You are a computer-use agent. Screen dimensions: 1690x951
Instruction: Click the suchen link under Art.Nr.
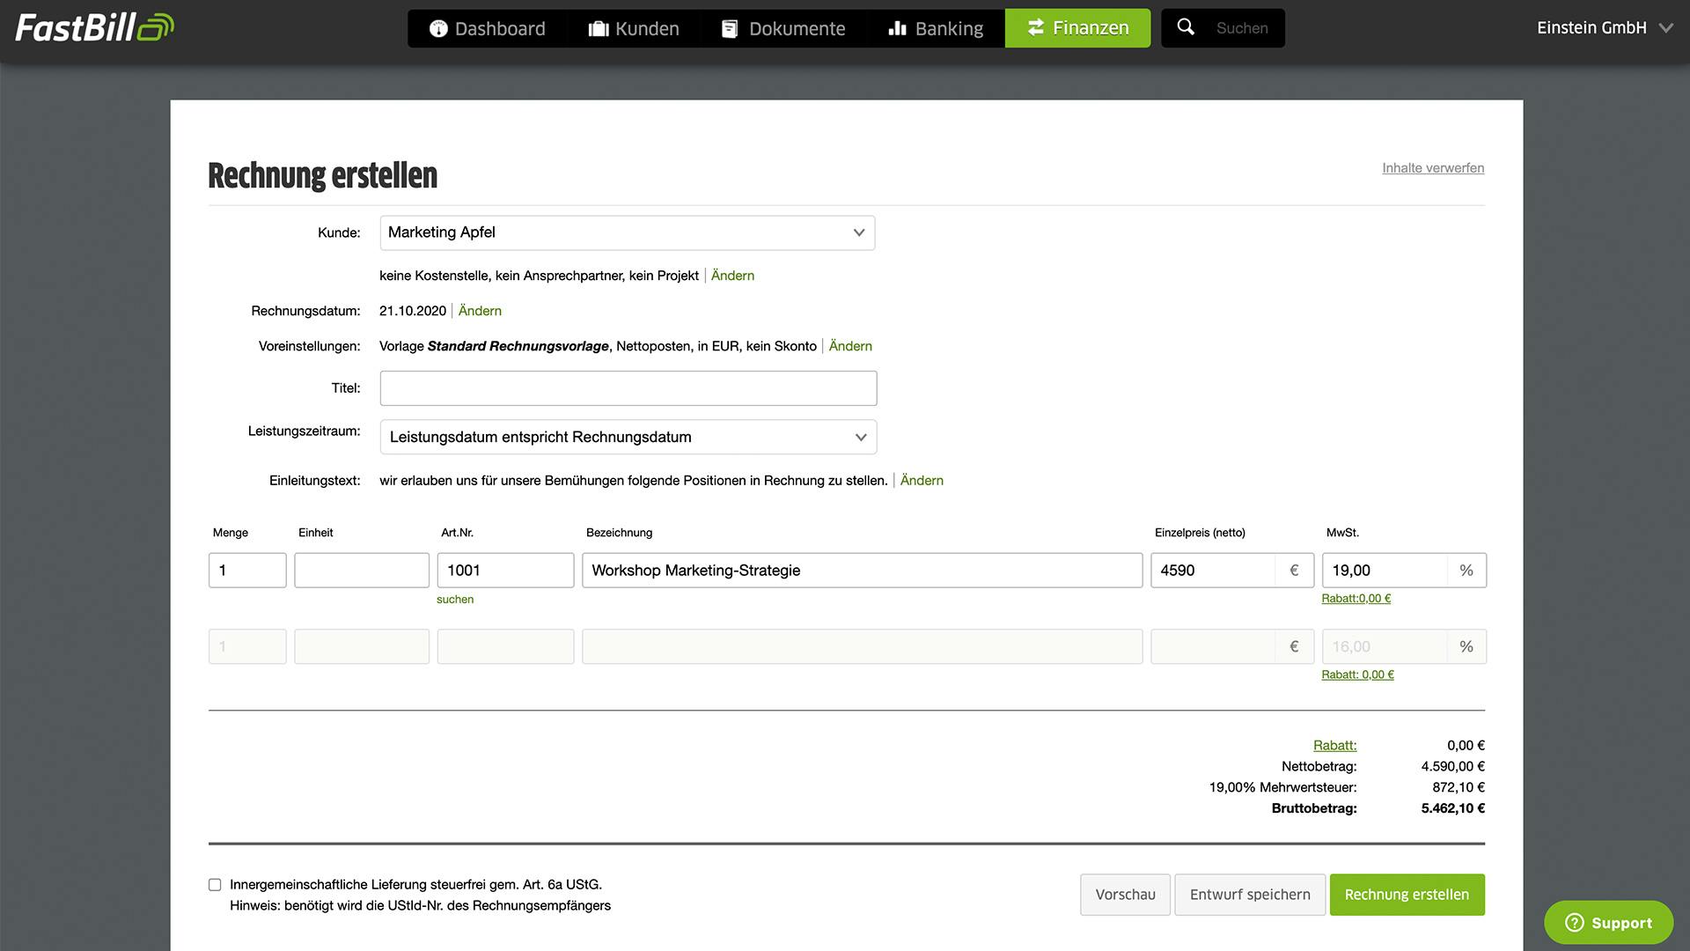[455, 600]
